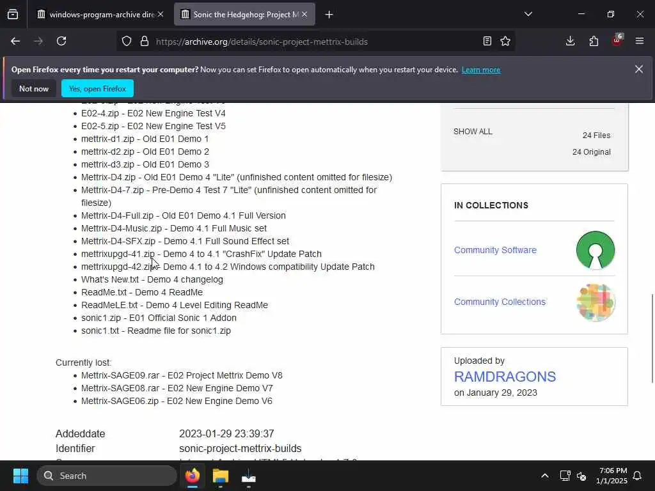This screenshot has height=491, width=655.
Task: Click the Addeddate value 2023-01-29 23:39:37
Action: [226, 434]
